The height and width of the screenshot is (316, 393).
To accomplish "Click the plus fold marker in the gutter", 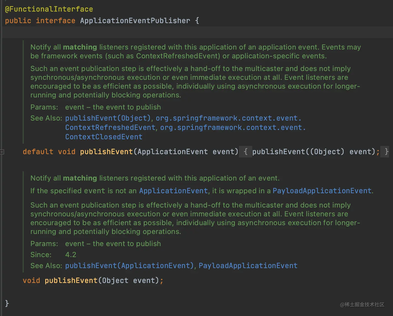I will pyautogui.click(x=2, y=152).
